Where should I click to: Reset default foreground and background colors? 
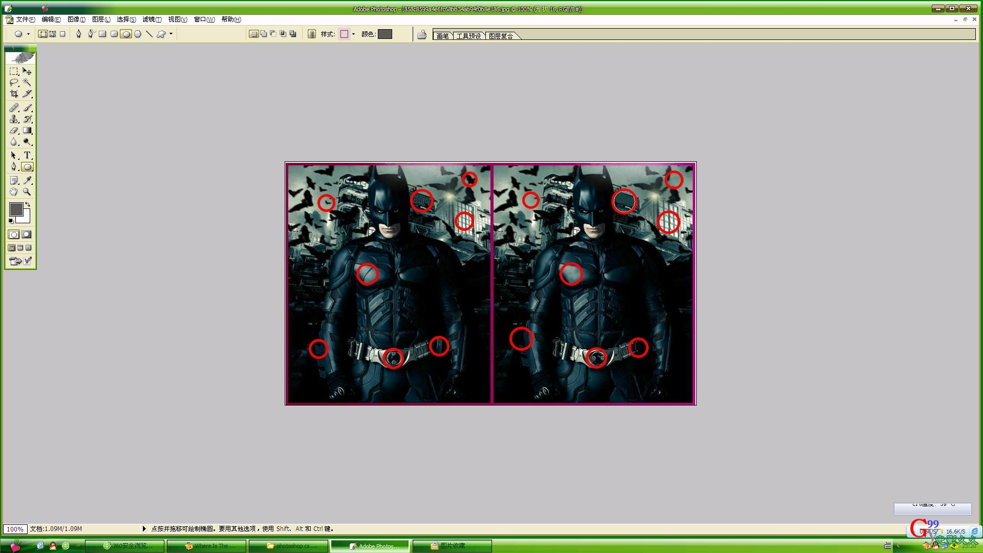11,221
